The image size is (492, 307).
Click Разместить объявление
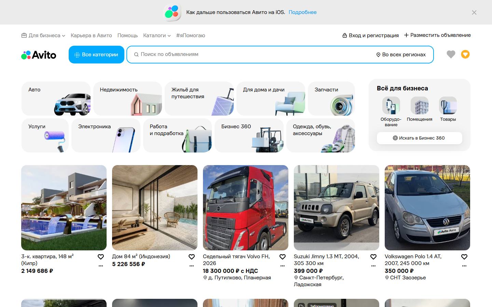[437, 35]
